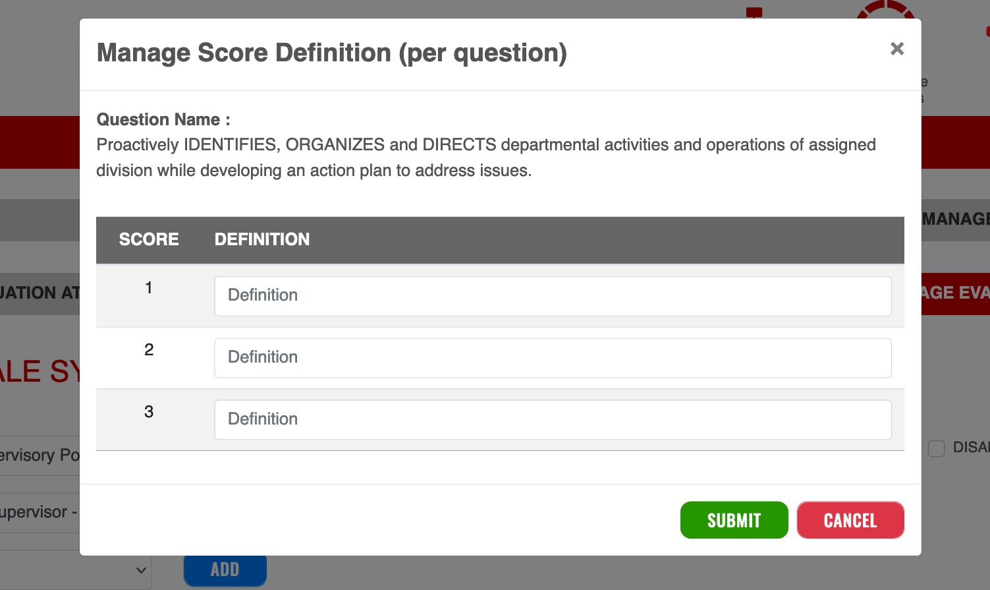This screenshot has width=990, height=590.
Task: Click the dialog title 'Manage Score Definition'
Action: (x=331, y=53)
